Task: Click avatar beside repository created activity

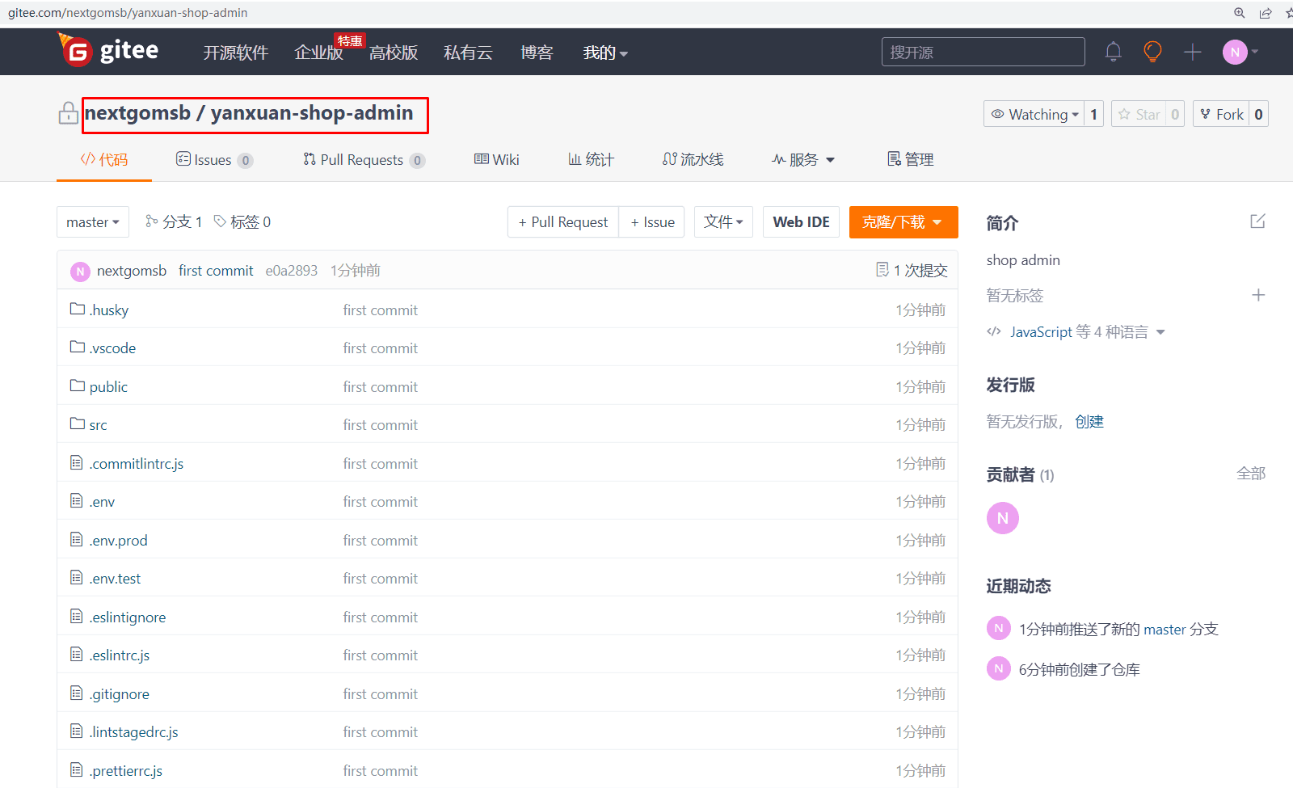Action: pyautogui.click(x=999, y=668)
